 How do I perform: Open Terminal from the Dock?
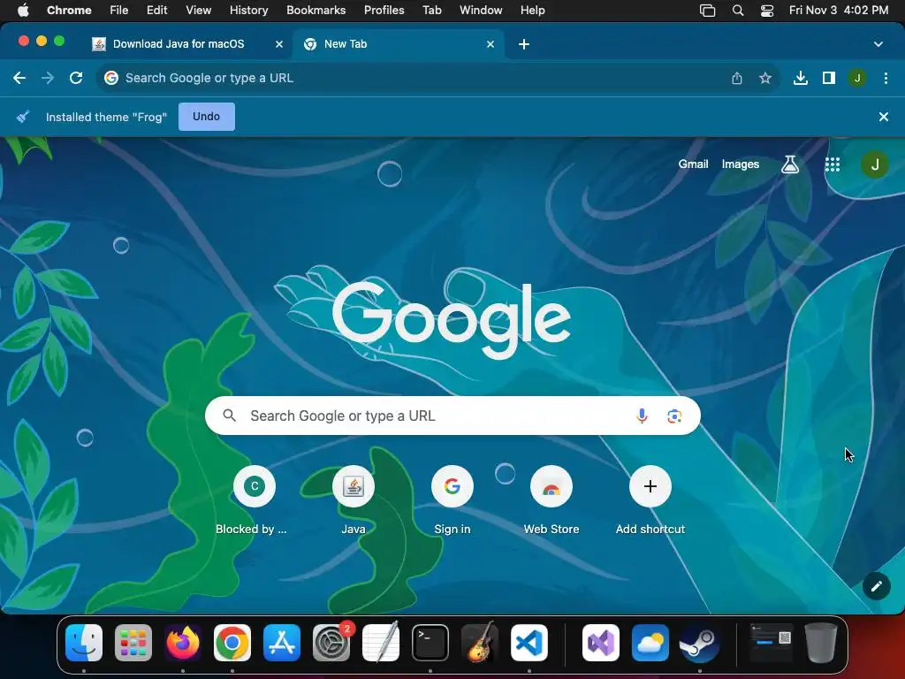tap(430, 643)
